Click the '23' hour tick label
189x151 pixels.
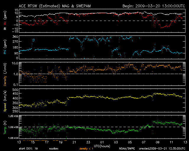88,142
